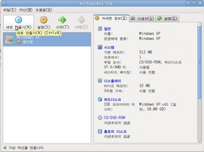Screen dimensions: 204x152
Task: Click the 중단됨 status text in machine list
Action: [28, 42]
